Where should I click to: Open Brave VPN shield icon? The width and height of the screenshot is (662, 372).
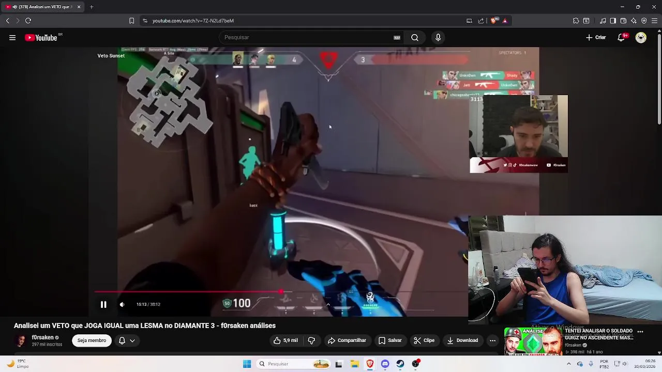click(x=644, y=21)
